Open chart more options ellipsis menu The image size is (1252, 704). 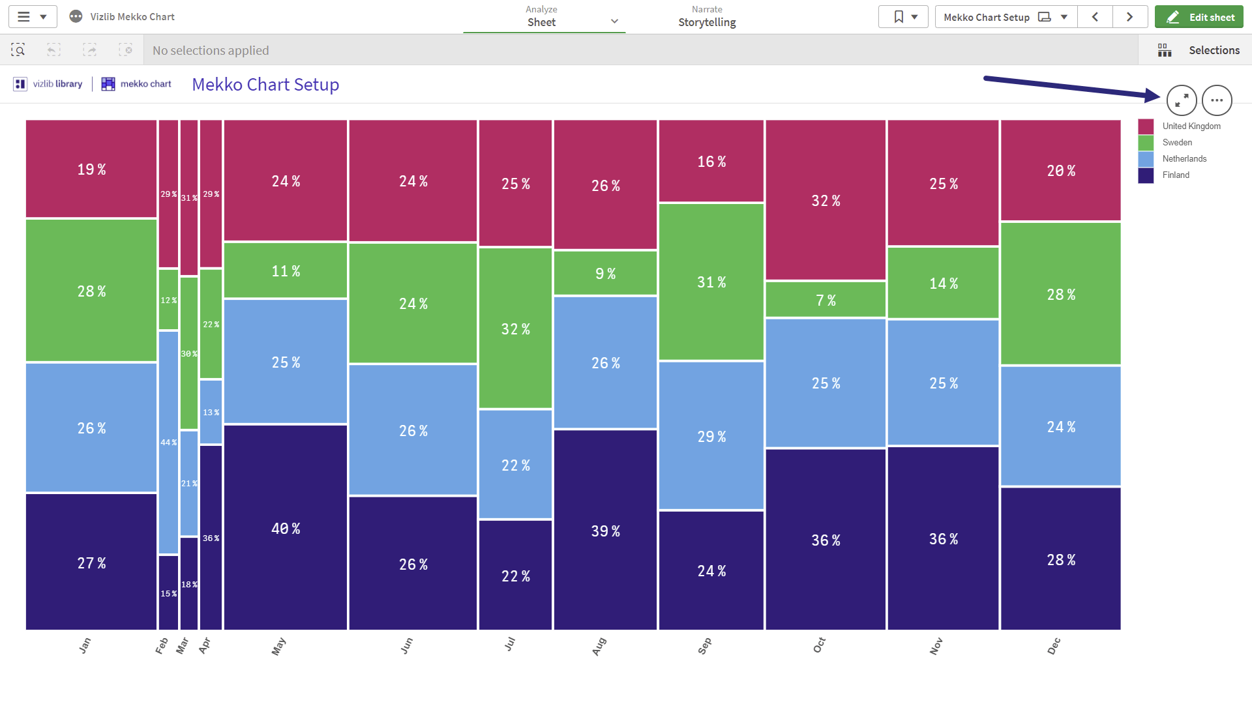click(x=1217, y=100)
